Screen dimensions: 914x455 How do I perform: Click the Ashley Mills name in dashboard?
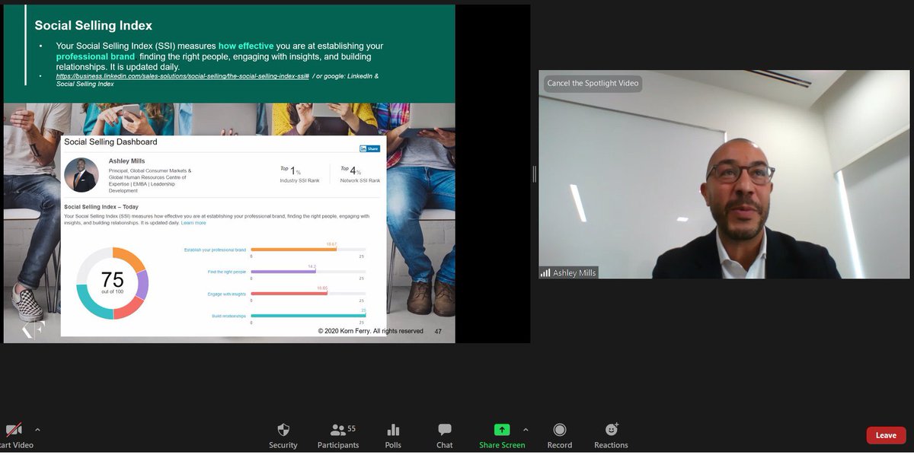tap(126, 161)
